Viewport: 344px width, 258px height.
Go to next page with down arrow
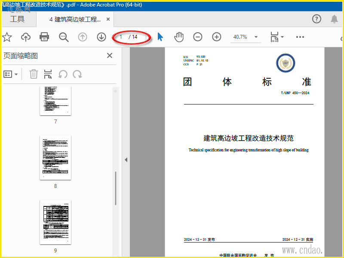pyautogui.click(x=101, y=37)
